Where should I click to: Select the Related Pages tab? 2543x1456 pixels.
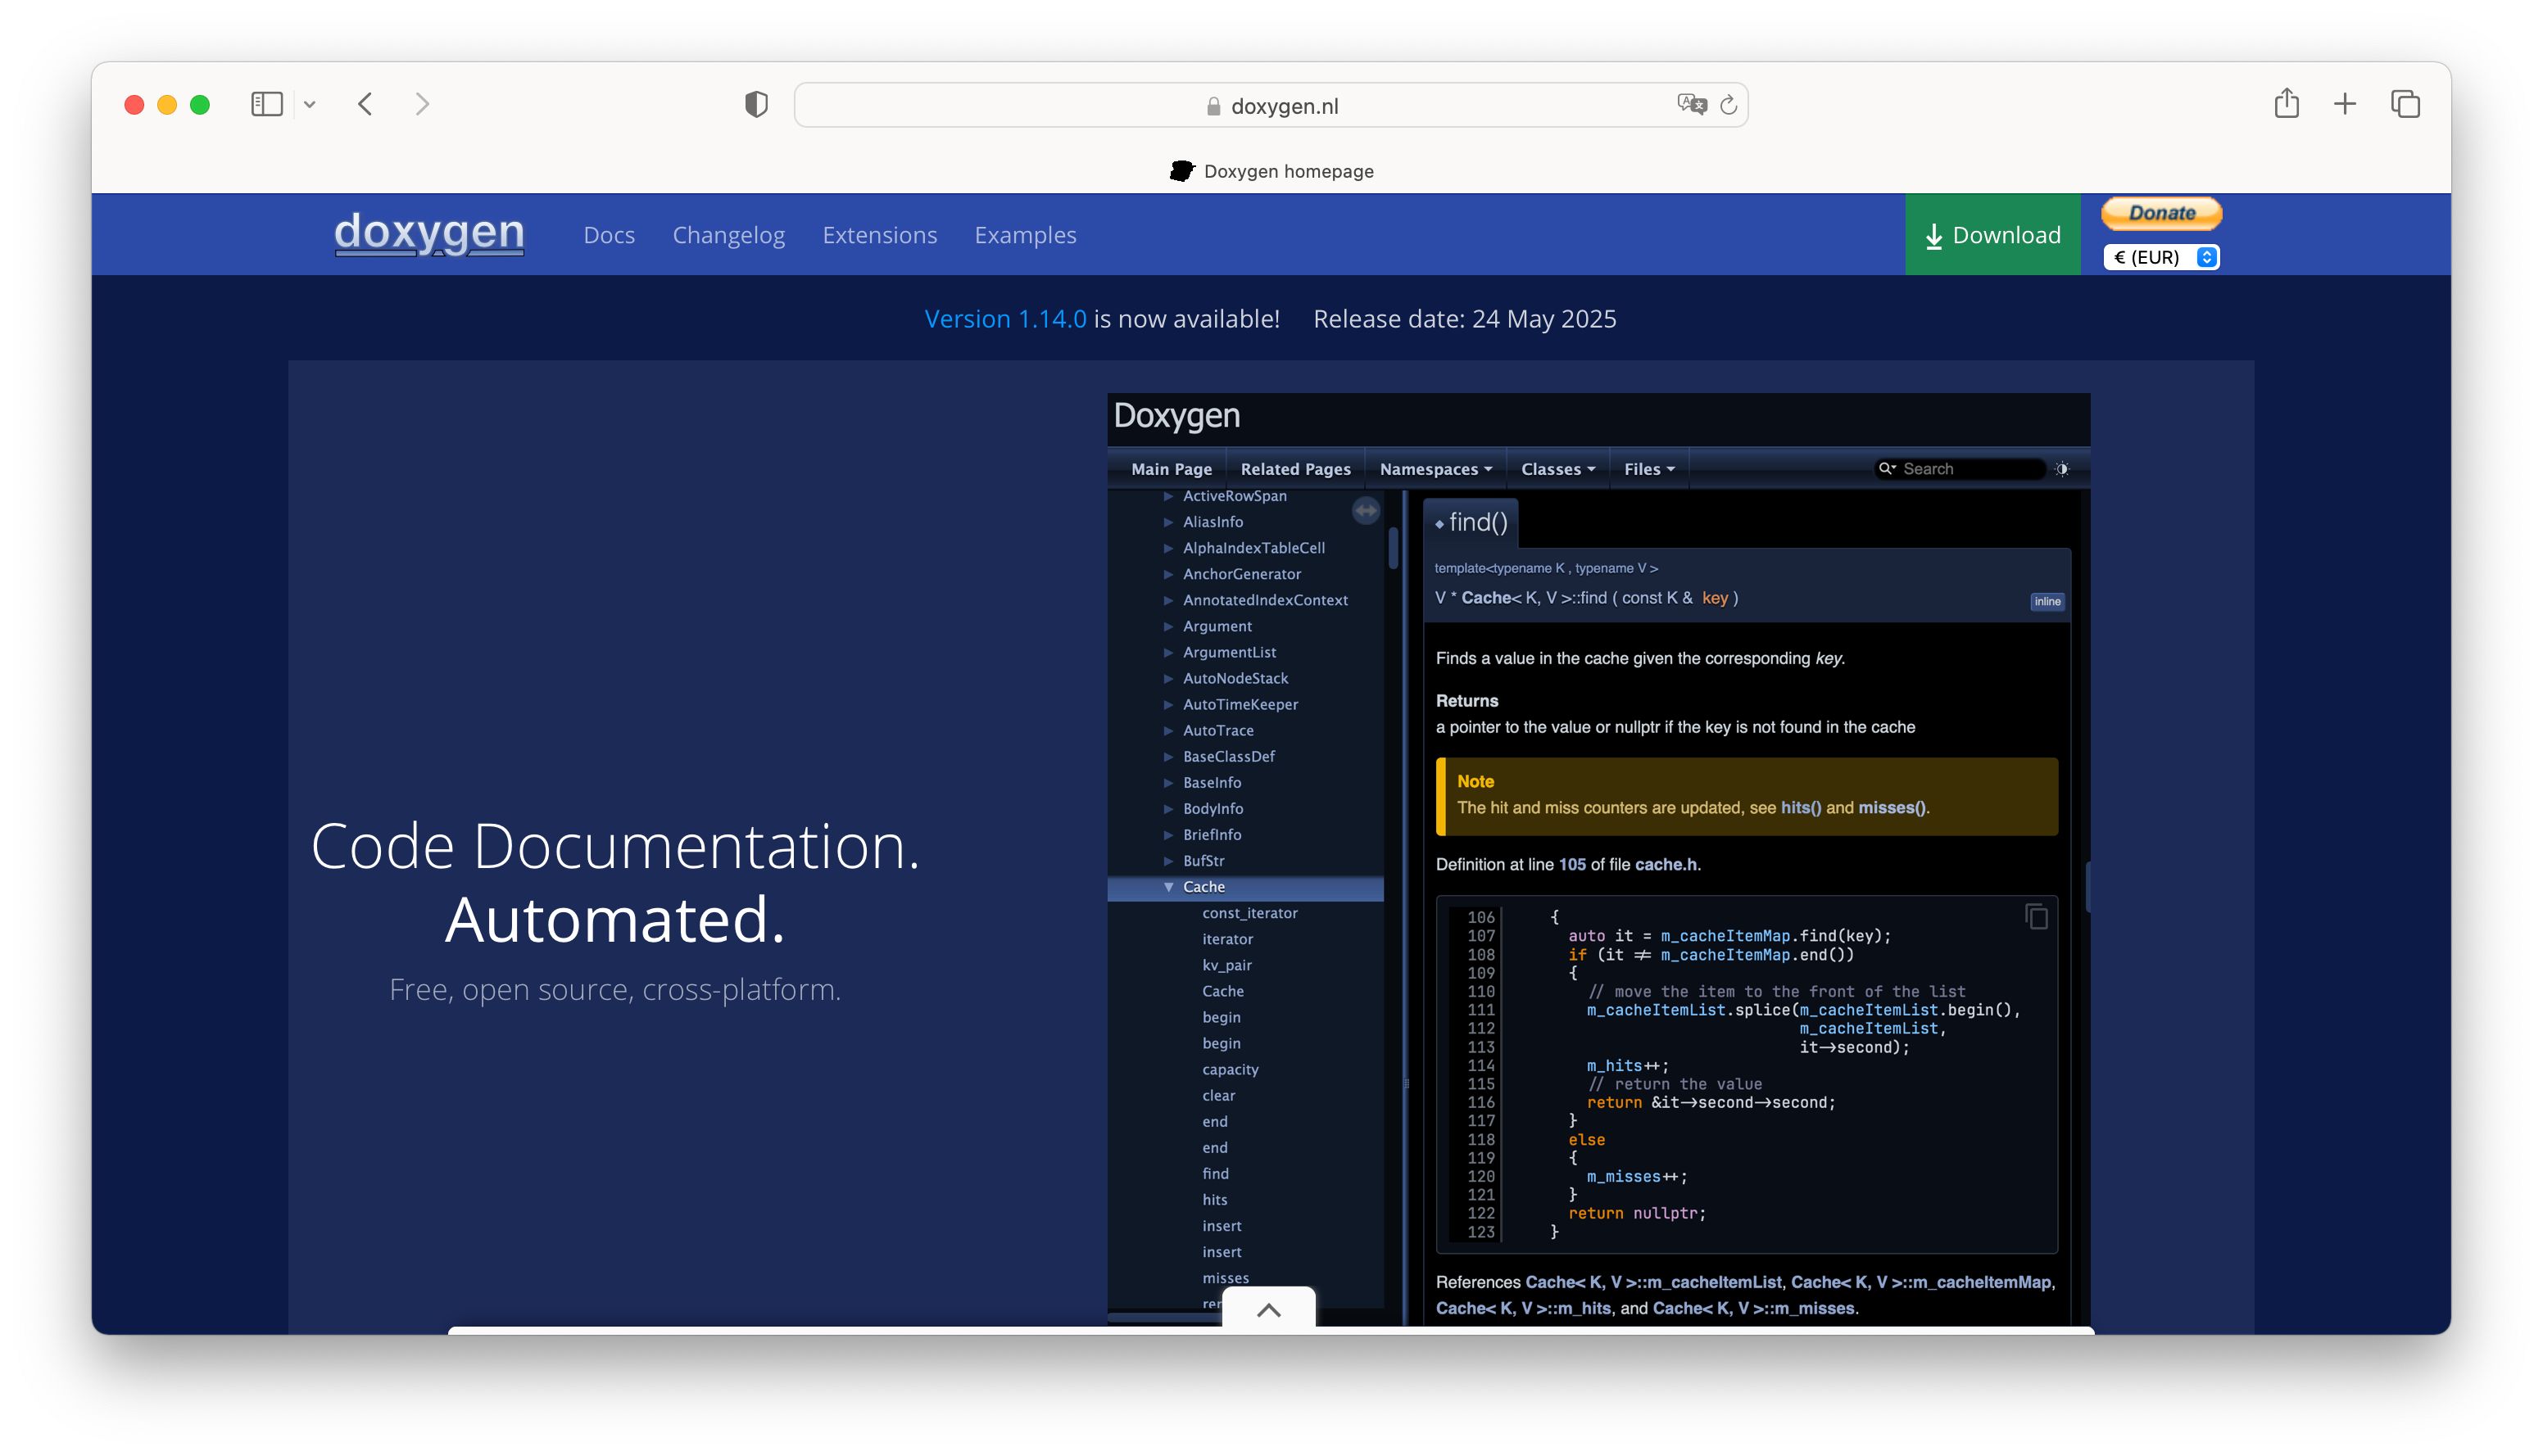point(1295,469)
